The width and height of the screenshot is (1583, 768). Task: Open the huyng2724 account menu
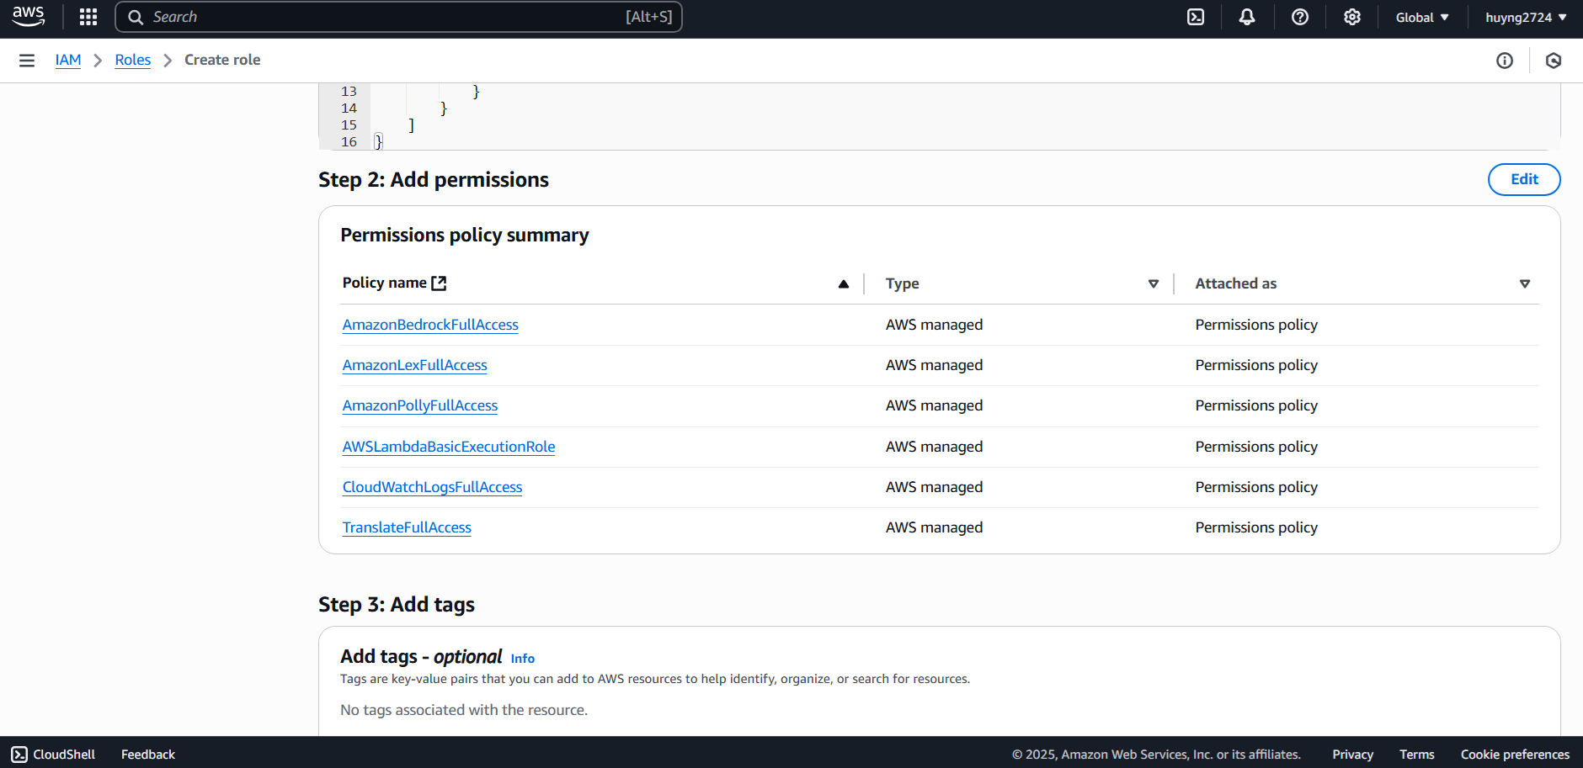[1526, 17]
